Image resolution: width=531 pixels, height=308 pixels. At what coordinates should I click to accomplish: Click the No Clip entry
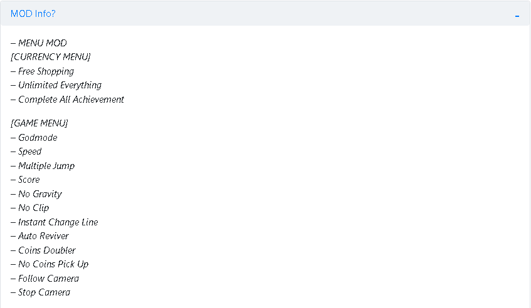30,208
